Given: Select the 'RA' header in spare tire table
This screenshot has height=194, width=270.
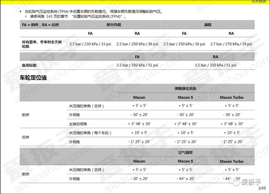Looking at the screenshot, I should tap(216, 57).
